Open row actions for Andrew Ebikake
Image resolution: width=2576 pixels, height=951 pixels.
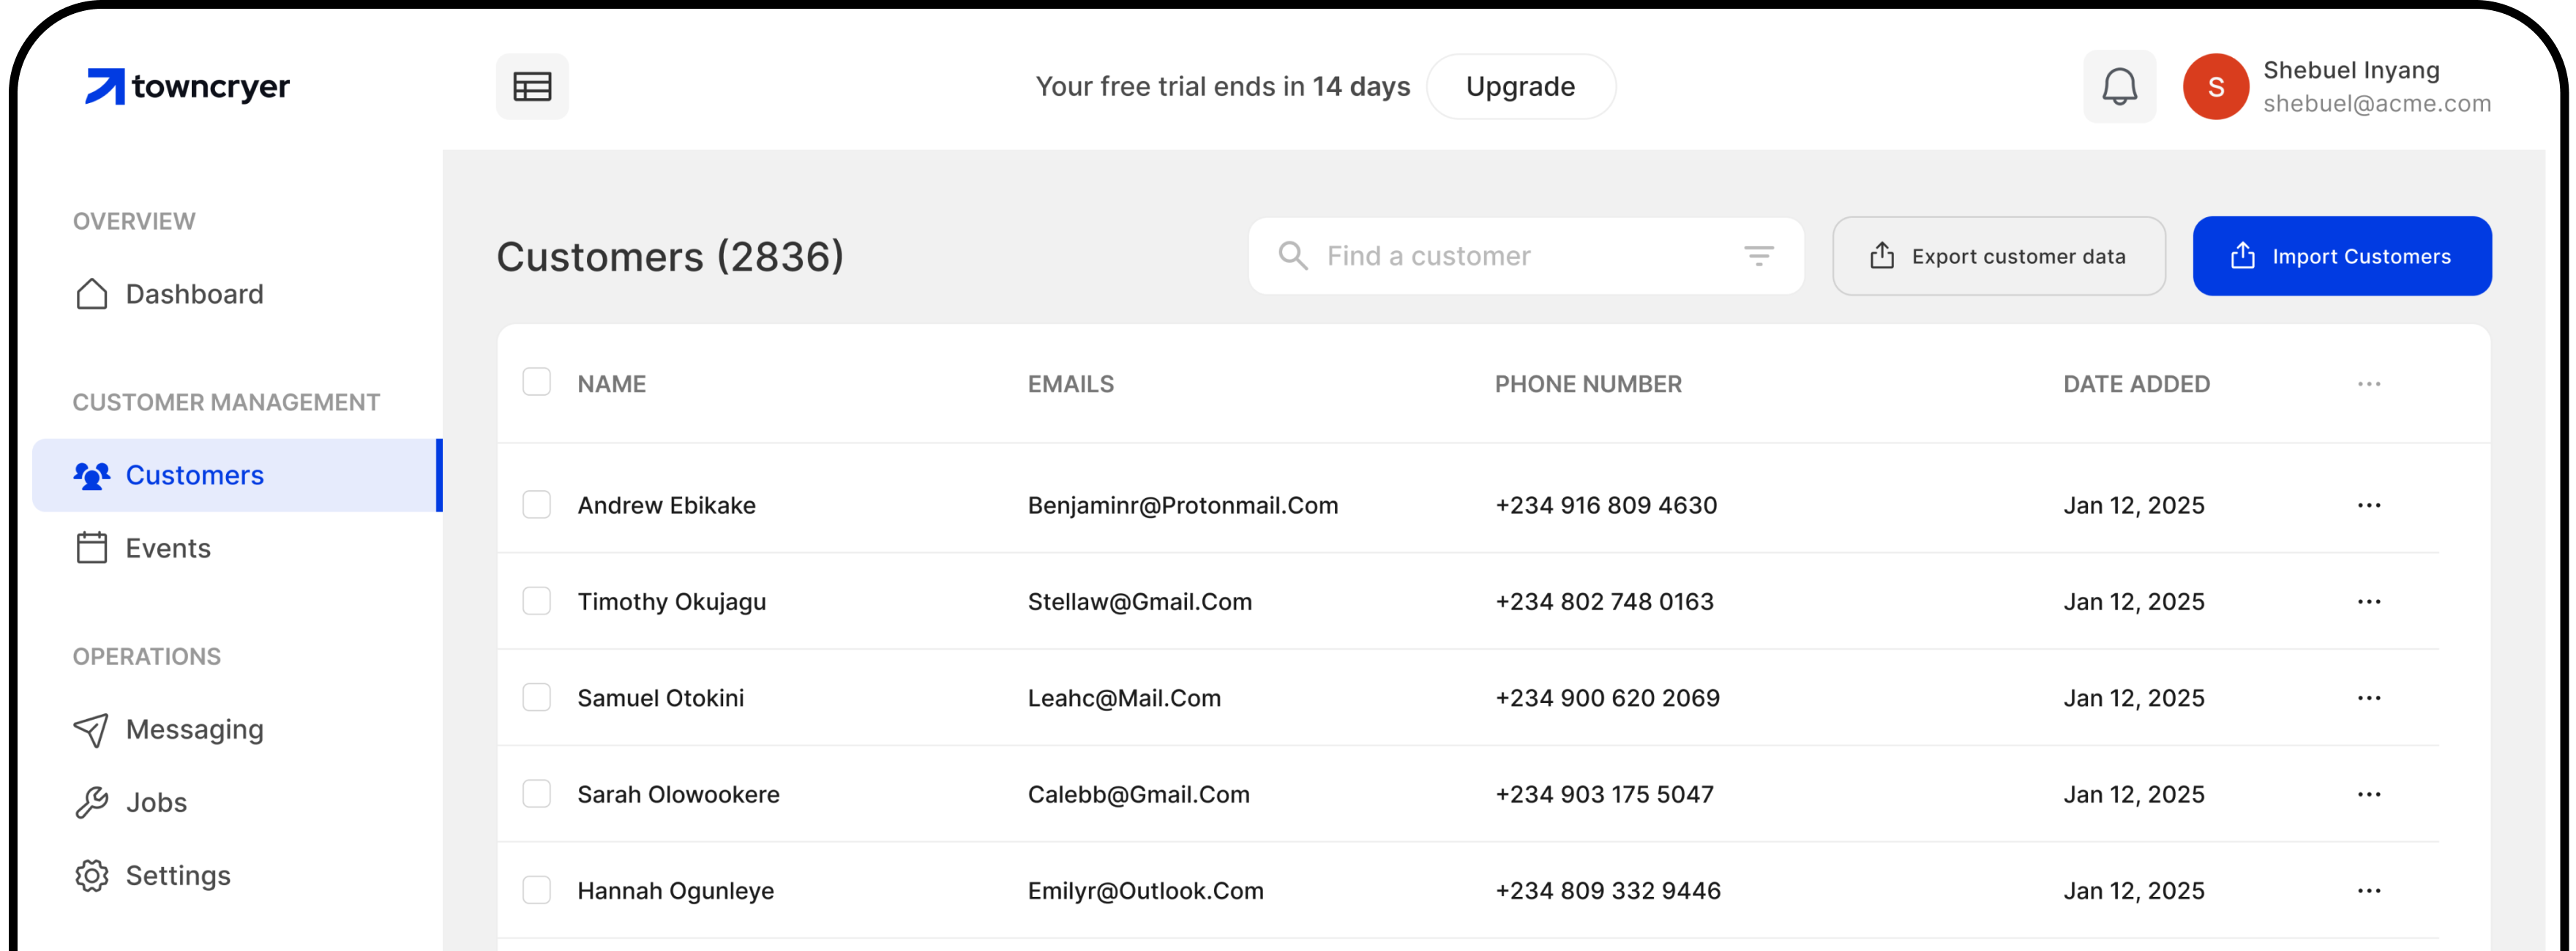click(2368, 505)
